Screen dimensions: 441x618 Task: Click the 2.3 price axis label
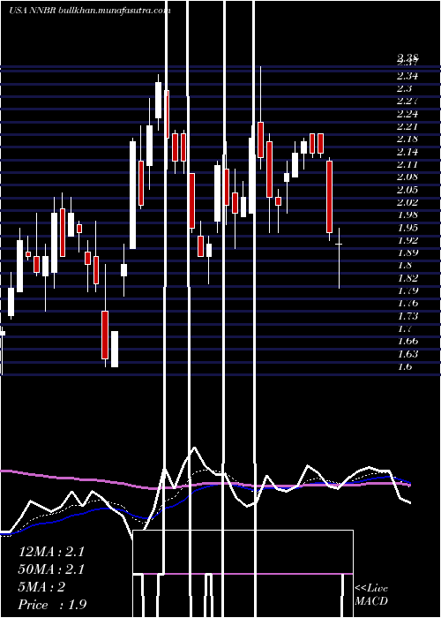pyautogui.click(x=404, y=88)
